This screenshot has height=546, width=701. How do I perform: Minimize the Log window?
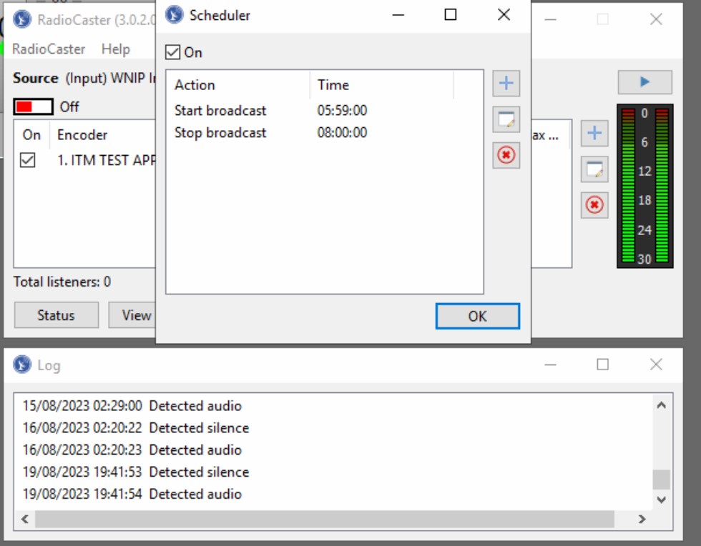(x=550, y=364)
